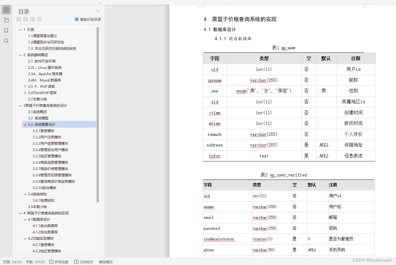
Task: Jump to '4.1.2后台数据库' heading
Action: tap(45, 232)
